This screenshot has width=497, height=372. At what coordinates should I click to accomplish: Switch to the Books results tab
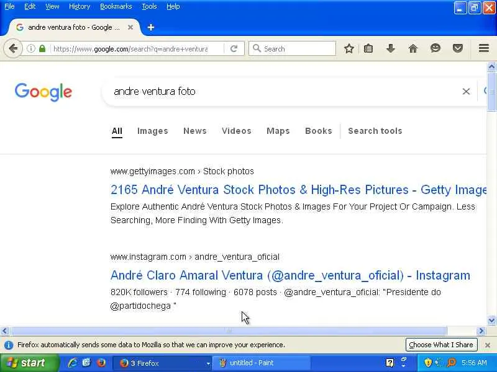click(319, 131)
